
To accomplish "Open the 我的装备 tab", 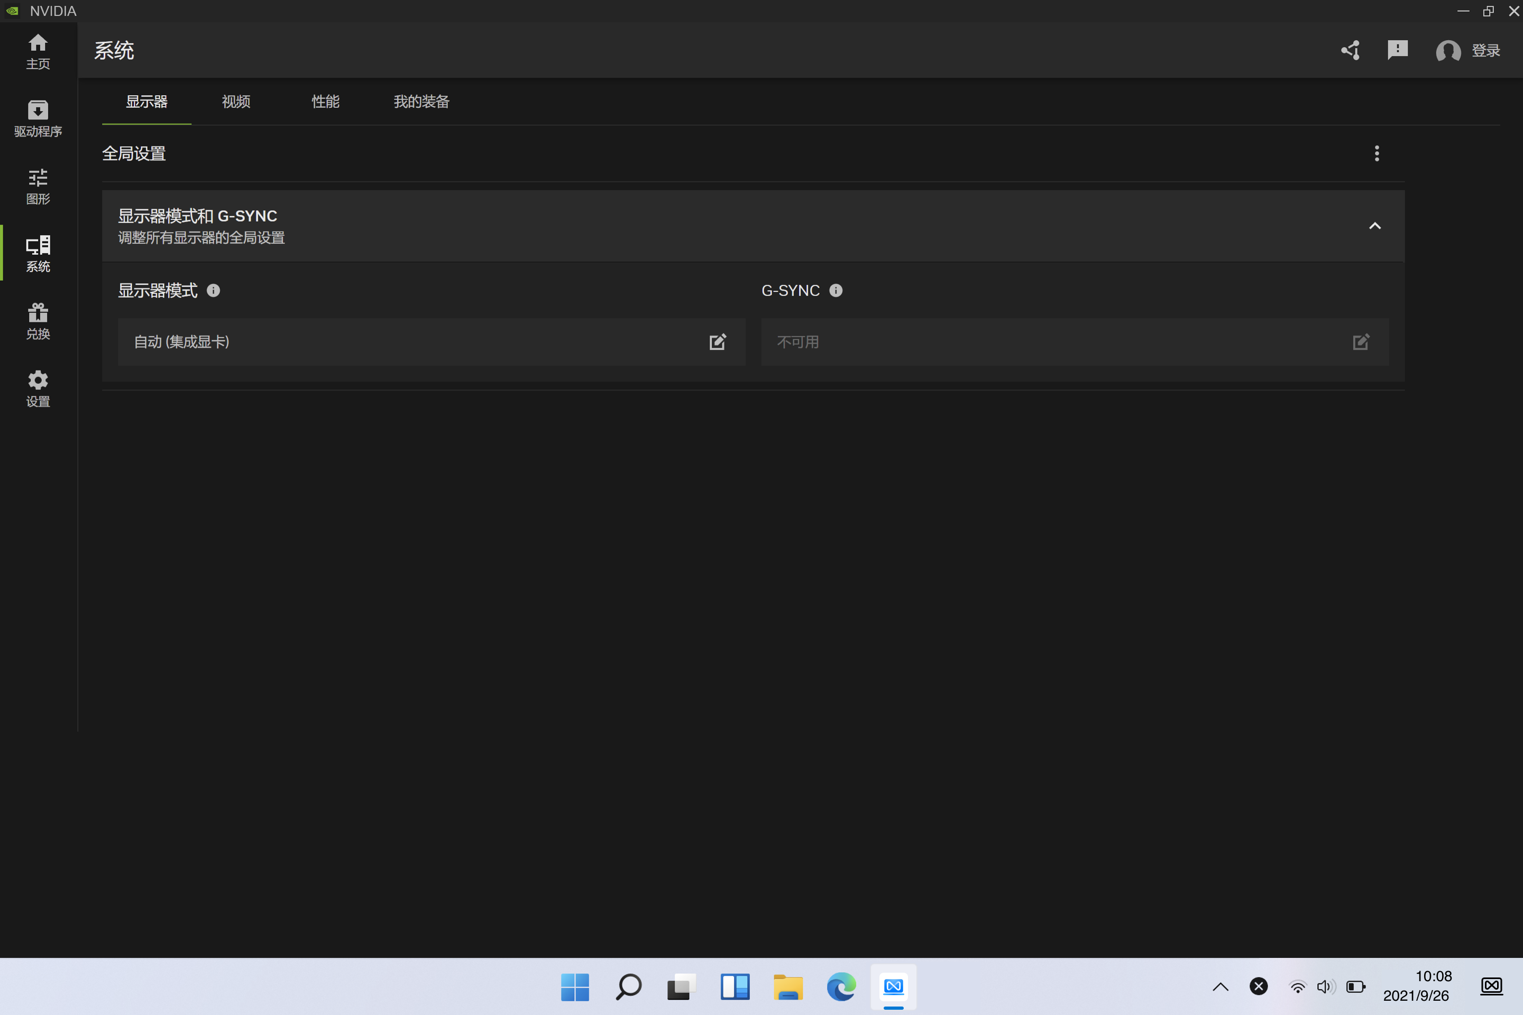I will point(421,101).
